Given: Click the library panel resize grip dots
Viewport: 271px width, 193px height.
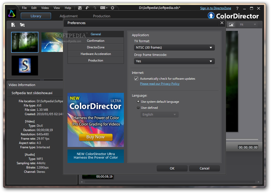Looking at the screenshot, I should (42, 80).
